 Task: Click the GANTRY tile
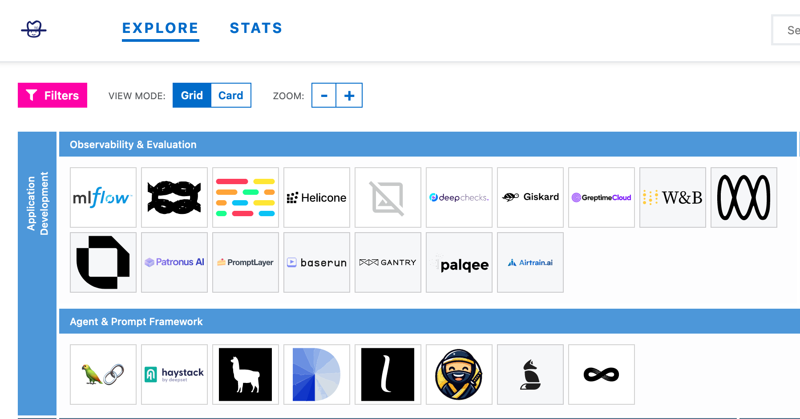coord(388,262)
